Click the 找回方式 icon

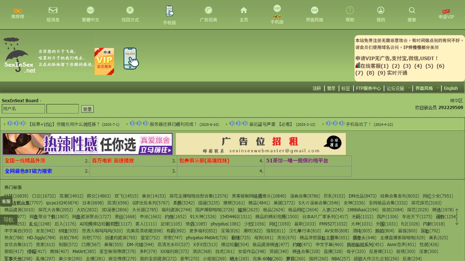point(130,11)
